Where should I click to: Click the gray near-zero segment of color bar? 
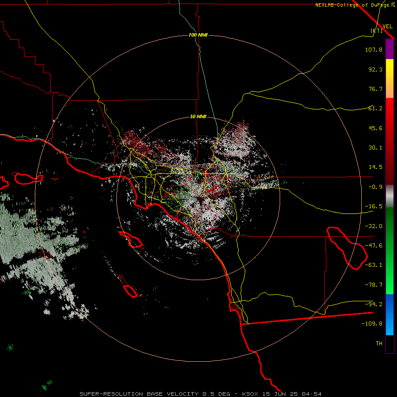(x=390, y=196)
